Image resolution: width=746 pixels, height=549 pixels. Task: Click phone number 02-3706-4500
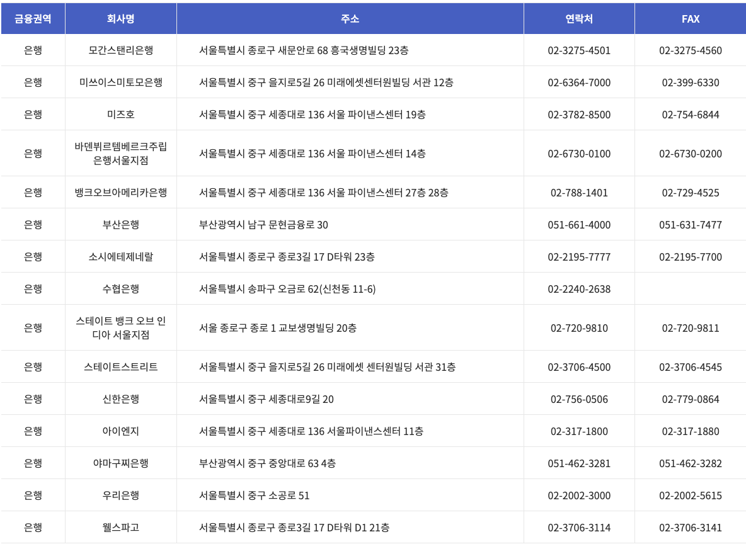pos(579,367)
